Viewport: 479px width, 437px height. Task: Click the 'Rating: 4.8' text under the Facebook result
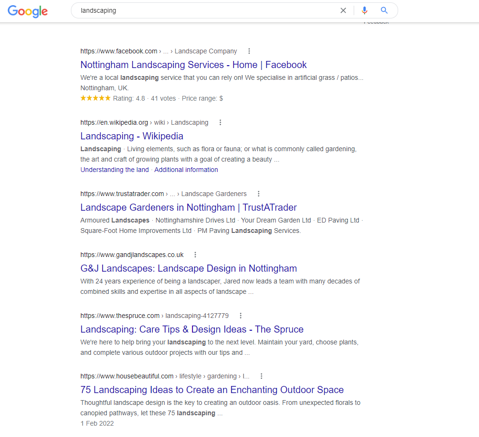[x=129, y=98]
